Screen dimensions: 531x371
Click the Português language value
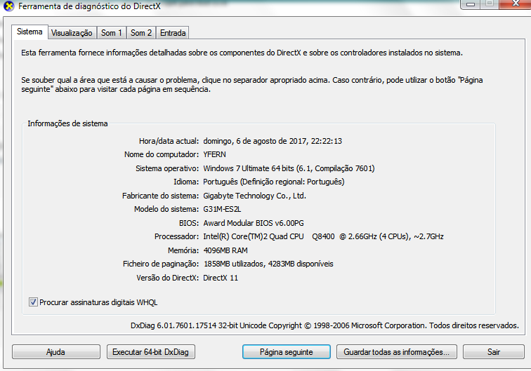(274, 182)
